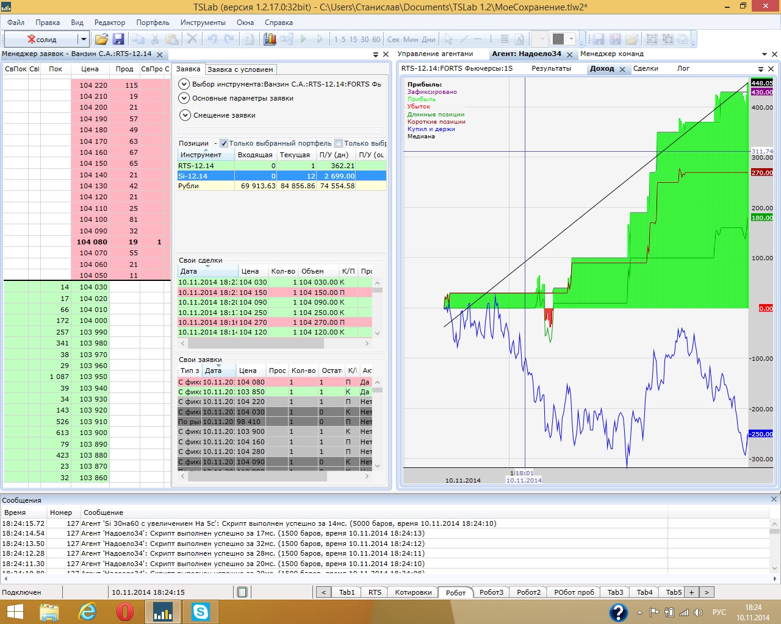Add new tab with the plus button
781x624 pixels.
pyautogui.click(x=691, y=592)
